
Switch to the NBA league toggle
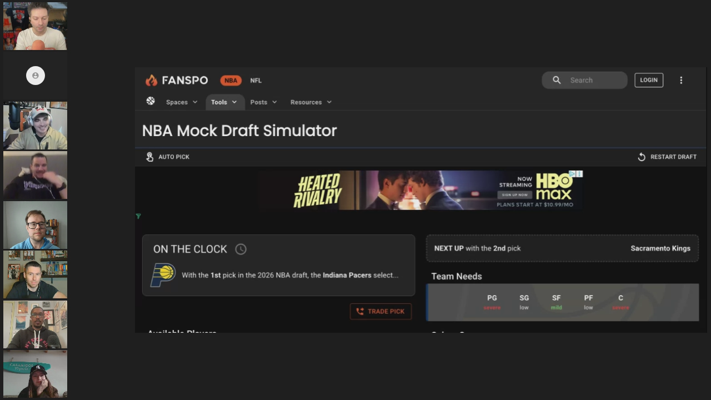[231, 81]
